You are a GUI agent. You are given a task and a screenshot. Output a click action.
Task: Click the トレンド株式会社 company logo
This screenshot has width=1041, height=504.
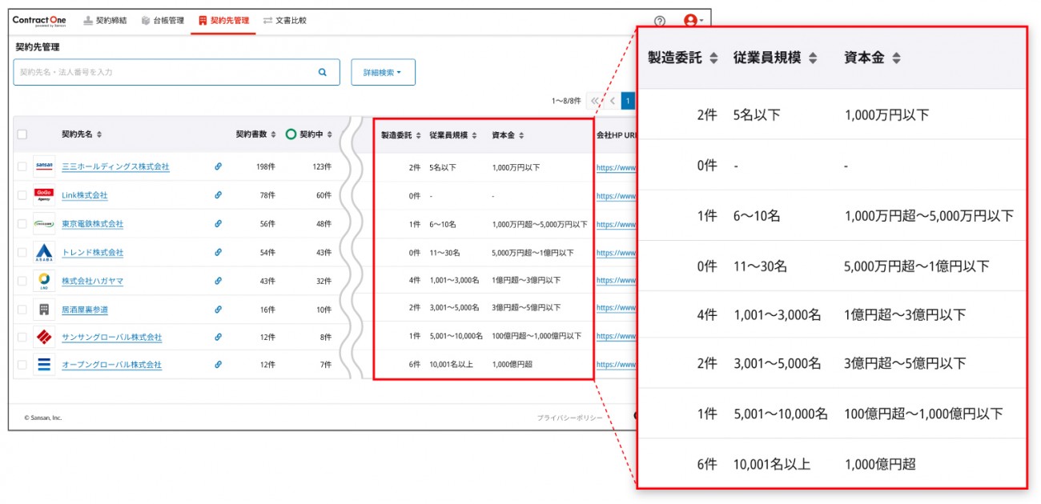pyautogui.click(x=44, y=253)
